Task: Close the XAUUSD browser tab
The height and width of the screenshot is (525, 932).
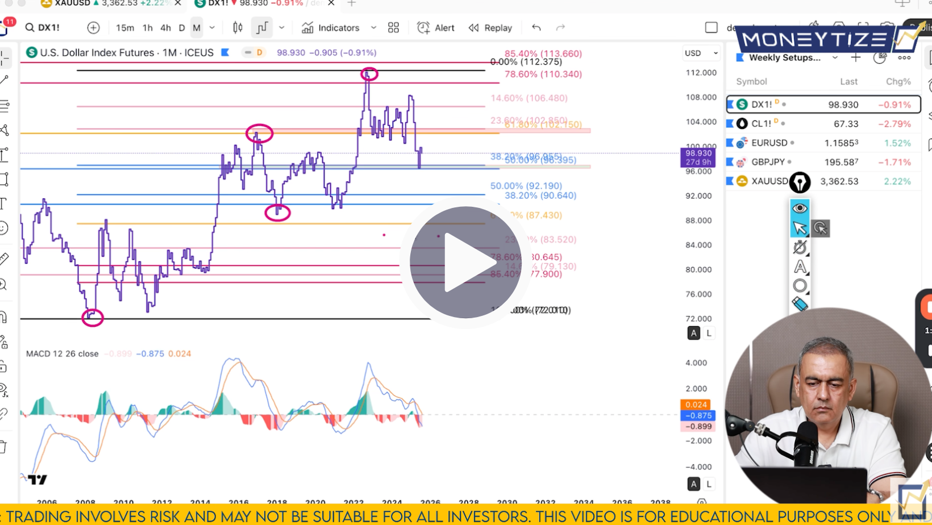Action: click(x=177, y=3)
